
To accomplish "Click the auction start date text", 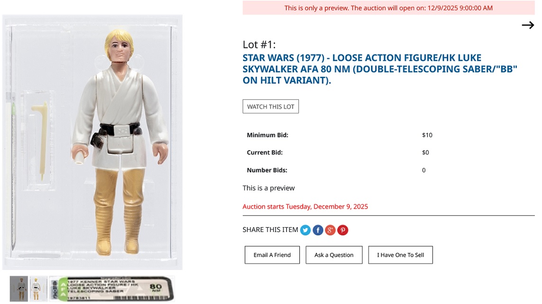I will pos(305,206).
